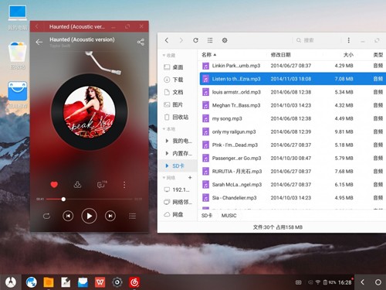The width and height of the screenshot is (386, 290).
Task: Select Passenger...er Go.mp3 file
Action: [293, 158]
